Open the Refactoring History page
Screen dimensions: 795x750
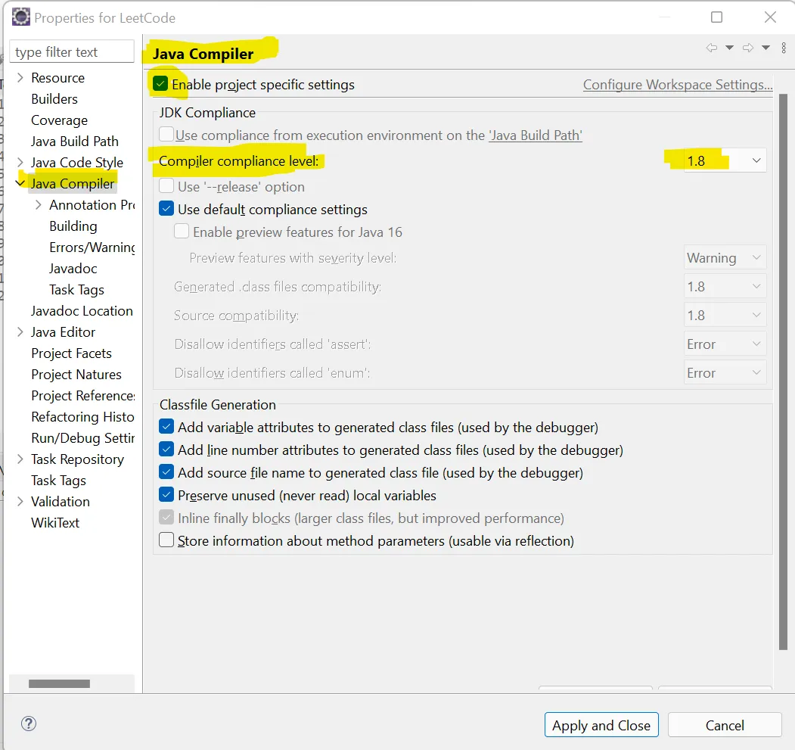click(x=82, y=416)
